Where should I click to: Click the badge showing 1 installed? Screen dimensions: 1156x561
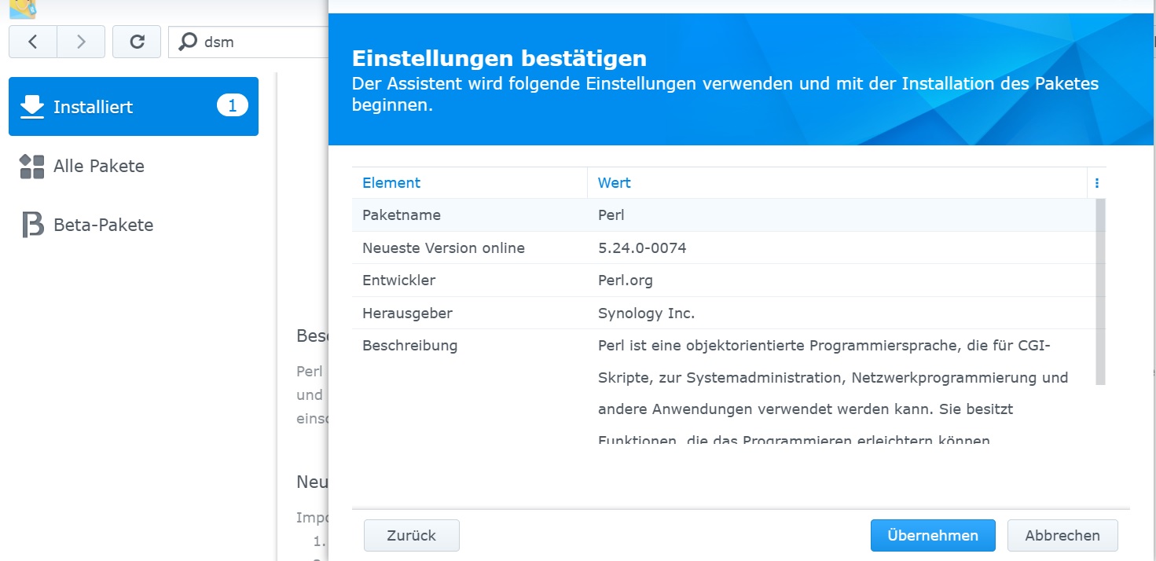tap(232, 105)
